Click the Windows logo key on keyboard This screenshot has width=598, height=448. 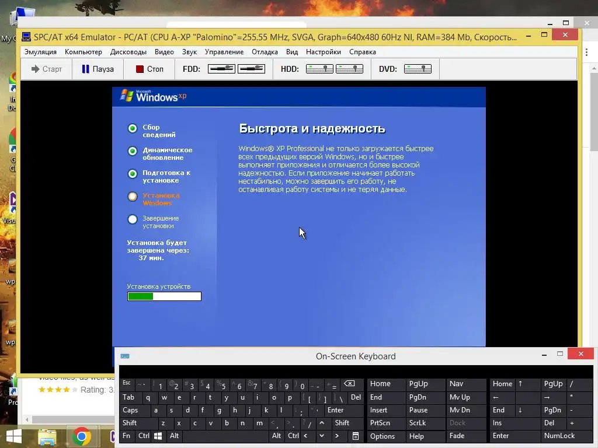158,436
